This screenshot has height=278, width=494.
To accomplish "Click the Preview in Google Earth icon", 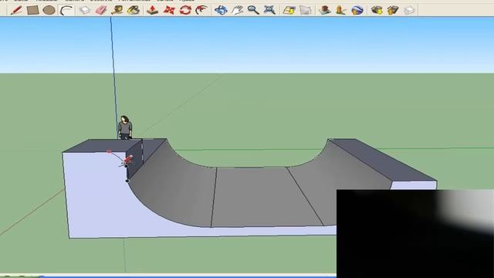I will 357,10.
